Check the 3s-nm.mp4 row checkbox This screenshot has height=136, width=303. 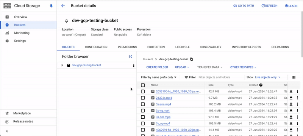[143, 117]
